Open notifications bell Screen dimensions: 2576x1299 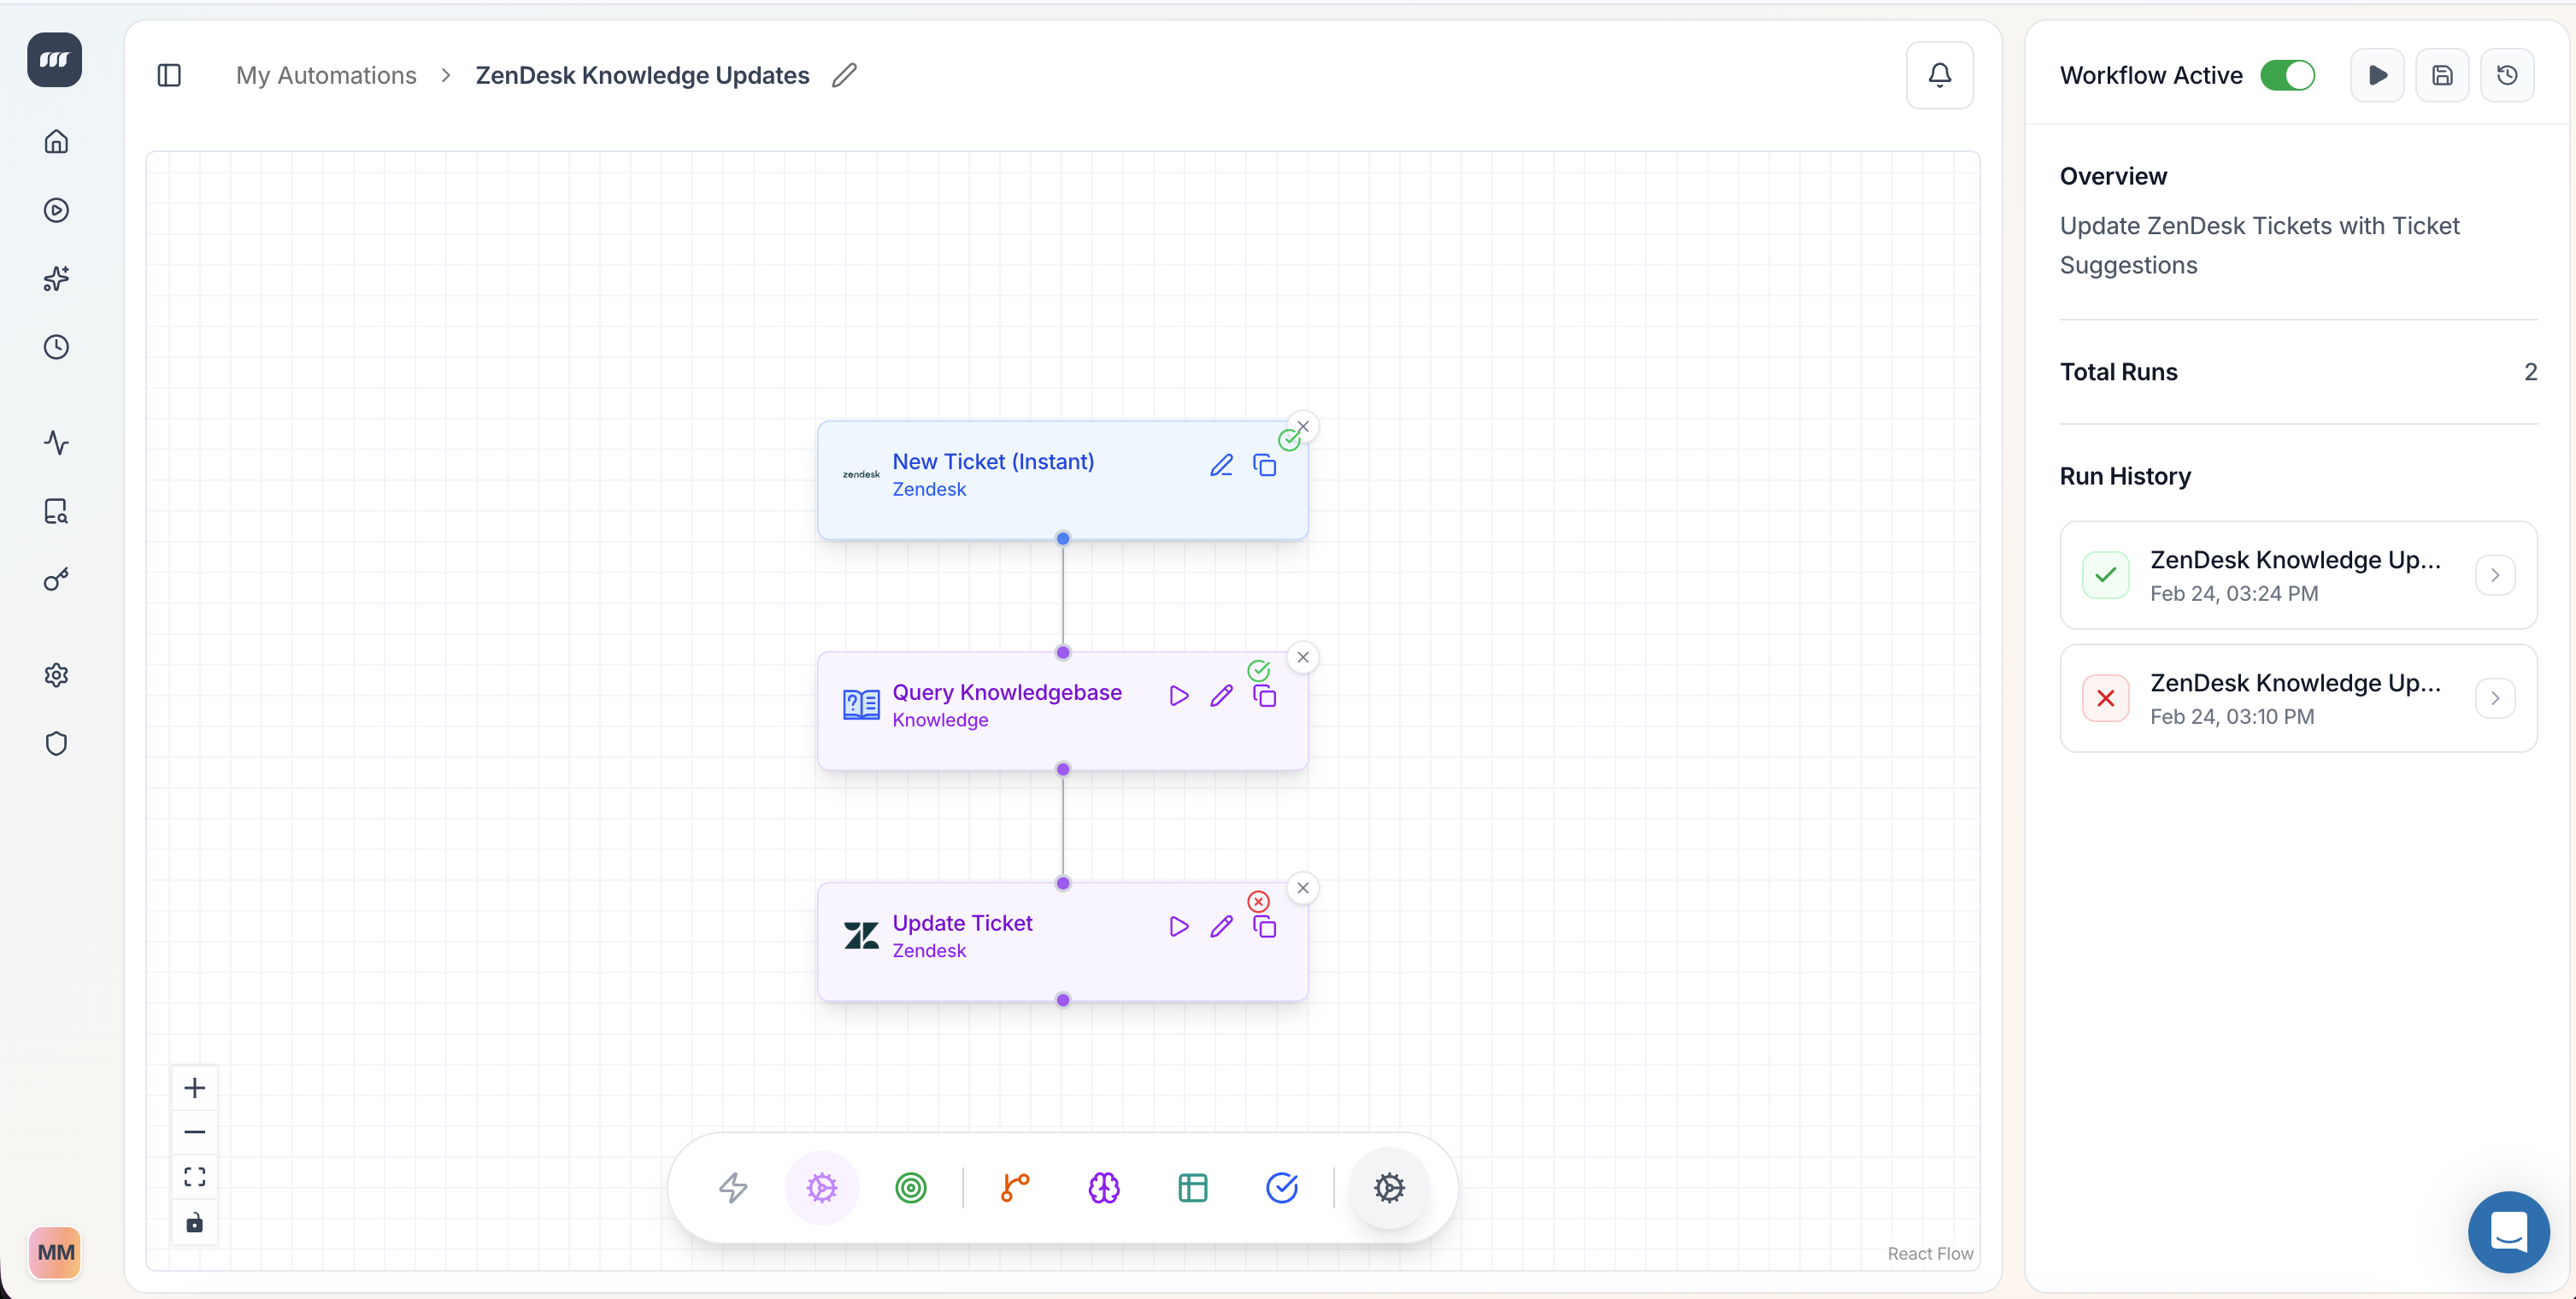1939,75
